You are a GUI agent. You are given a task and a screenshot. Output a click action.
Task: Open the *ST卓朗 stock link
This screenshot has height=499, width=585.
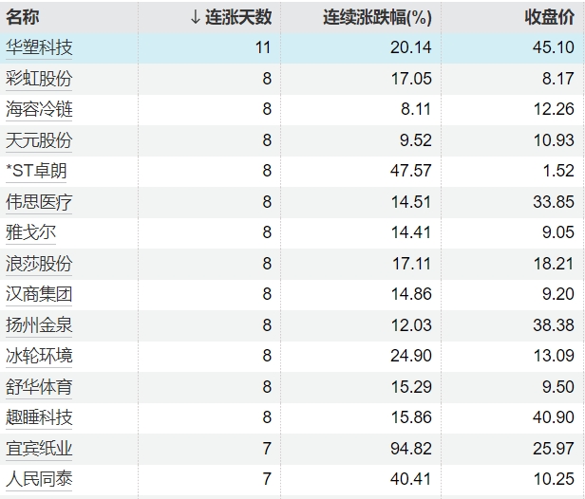[36, 171]
